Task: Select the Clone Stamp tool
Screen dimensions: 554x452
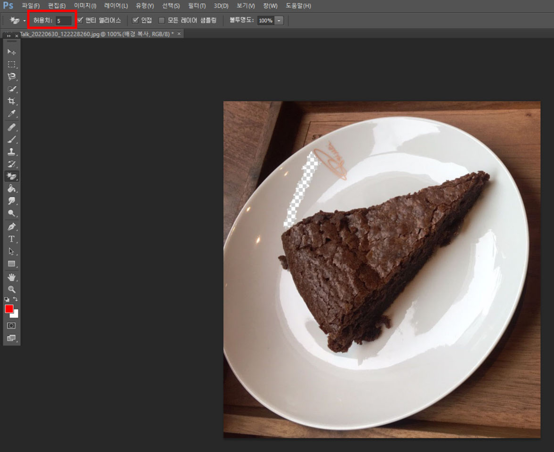Action: (12, 151)
